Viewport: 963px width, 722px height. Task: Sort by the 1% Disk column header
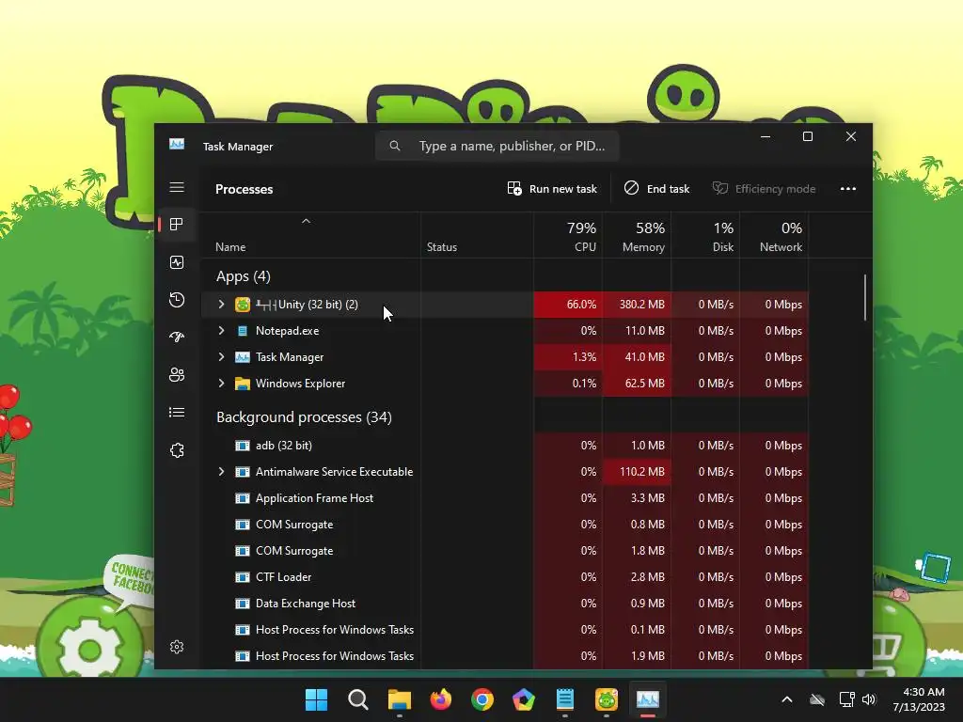pos(705,236)
